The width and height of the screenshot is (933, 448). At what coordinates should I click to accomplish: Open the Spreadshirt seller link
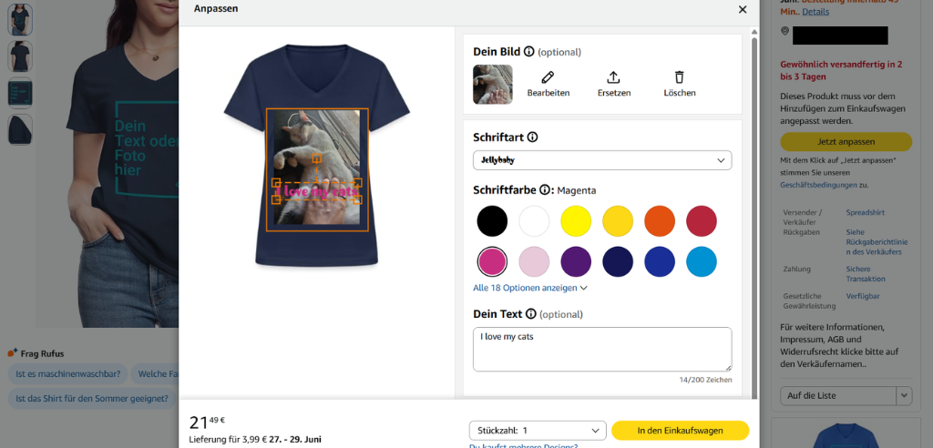tap(866, 212)
